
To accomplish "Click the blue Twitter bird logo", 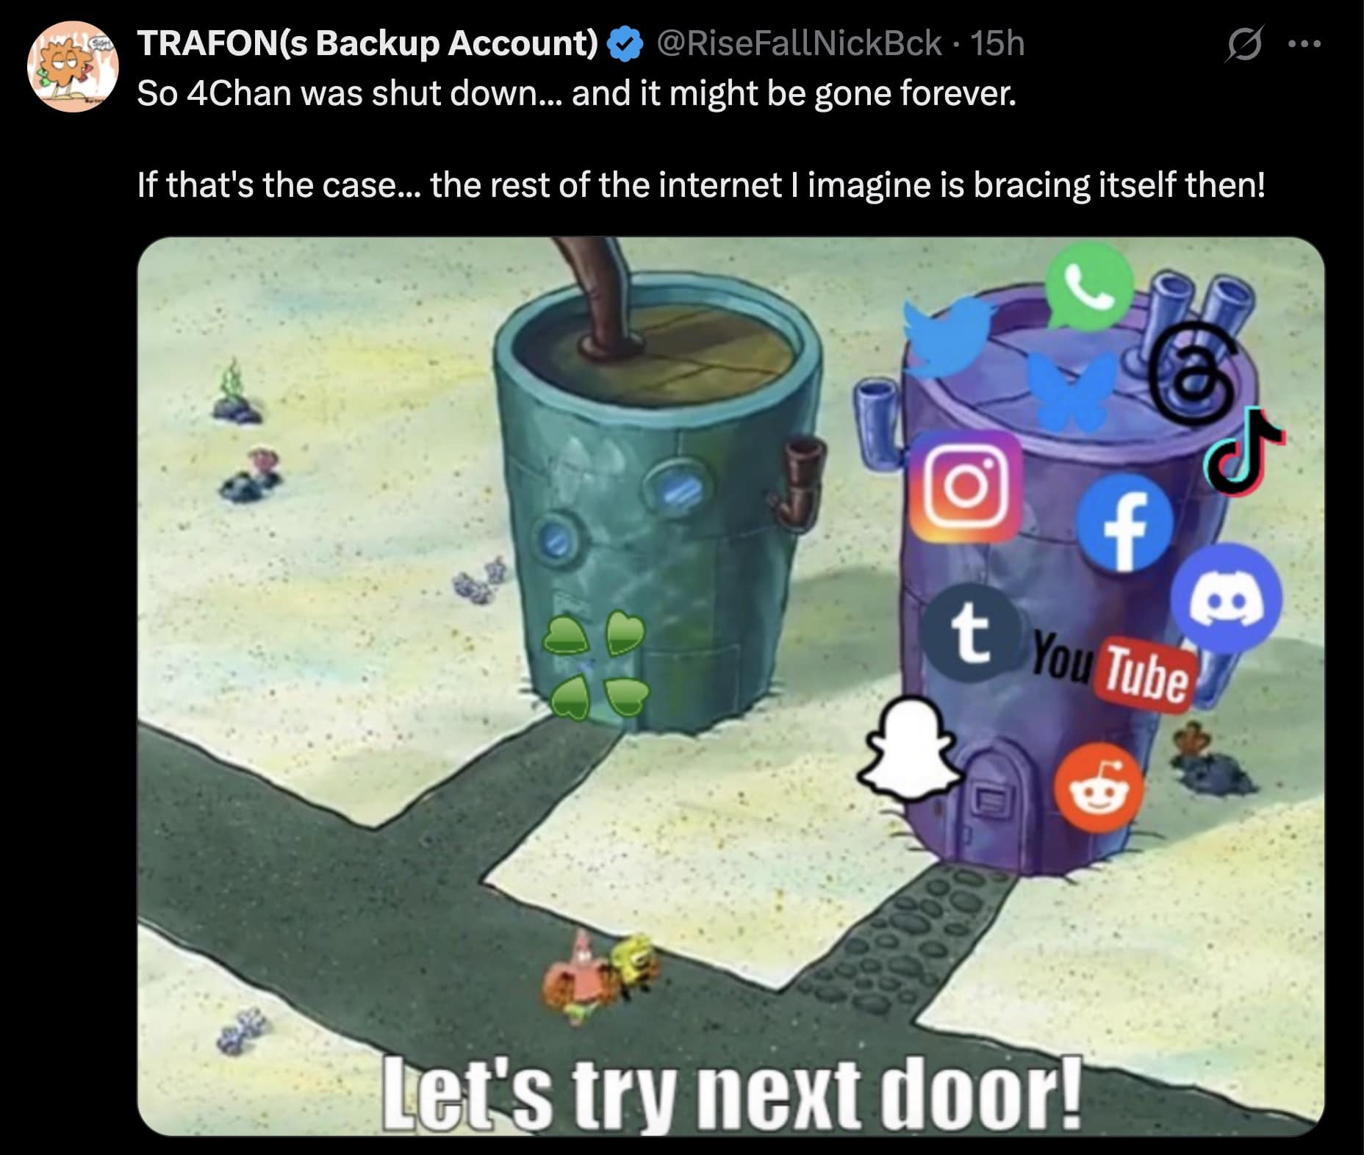I will [x=947, y=337].
